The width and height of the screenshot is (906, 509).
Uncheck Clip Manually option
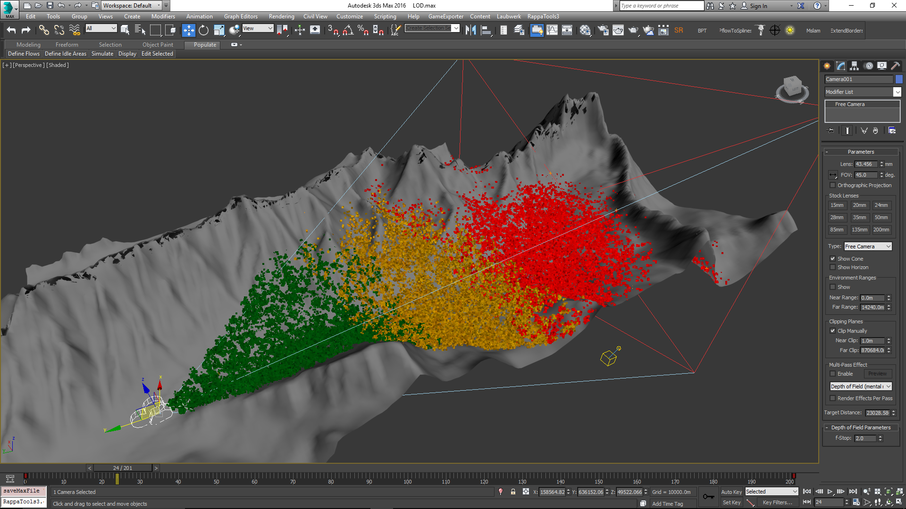coord(833,331)
